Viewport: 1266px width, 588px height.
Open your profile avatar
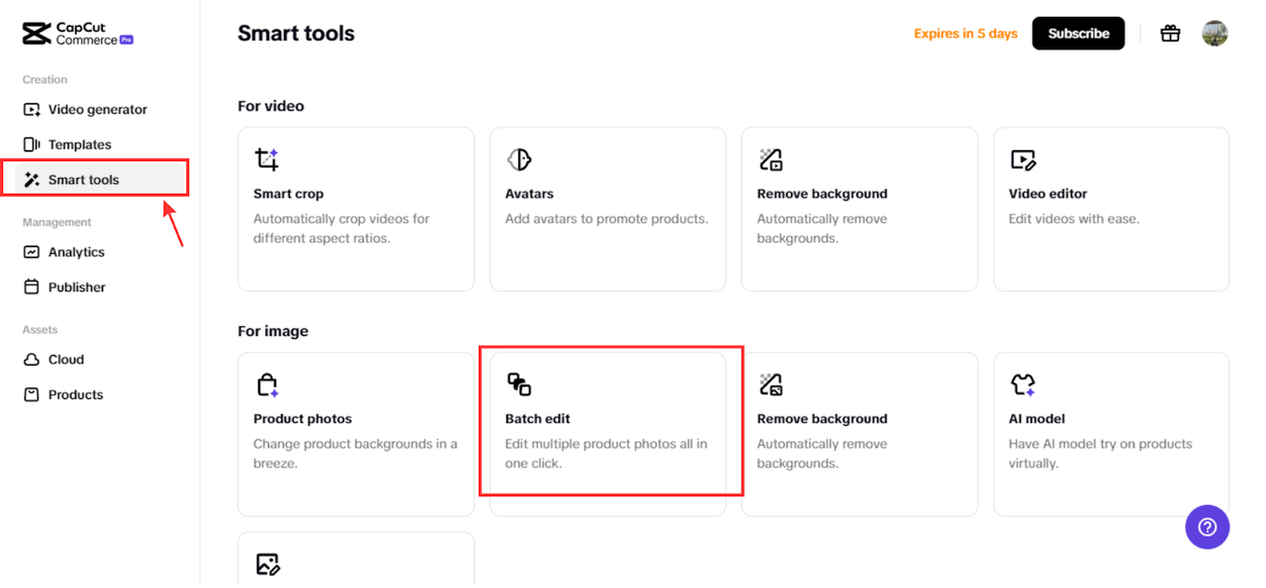pos(1215,33)
